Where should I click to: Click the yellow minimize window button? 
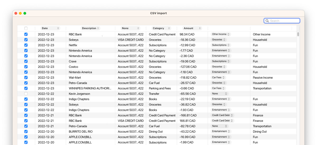point(20,13)
